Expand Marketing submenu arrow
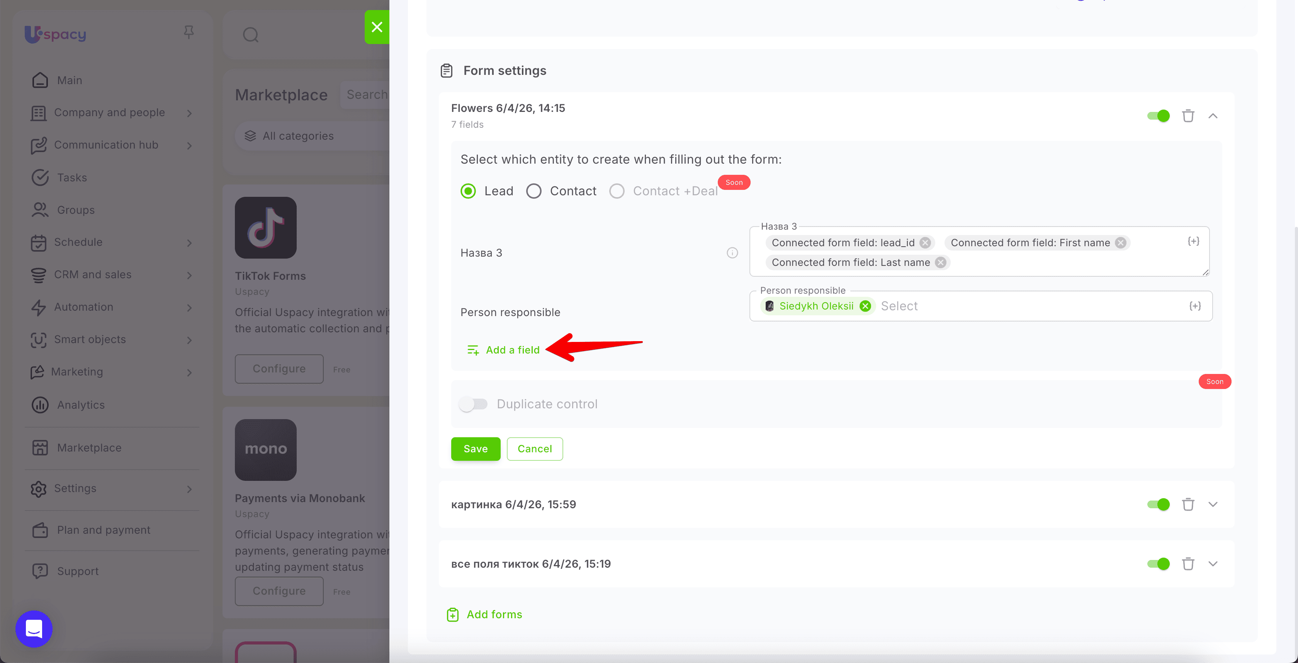This screenshot has height=663, width=1298. (x=189, y=372)
